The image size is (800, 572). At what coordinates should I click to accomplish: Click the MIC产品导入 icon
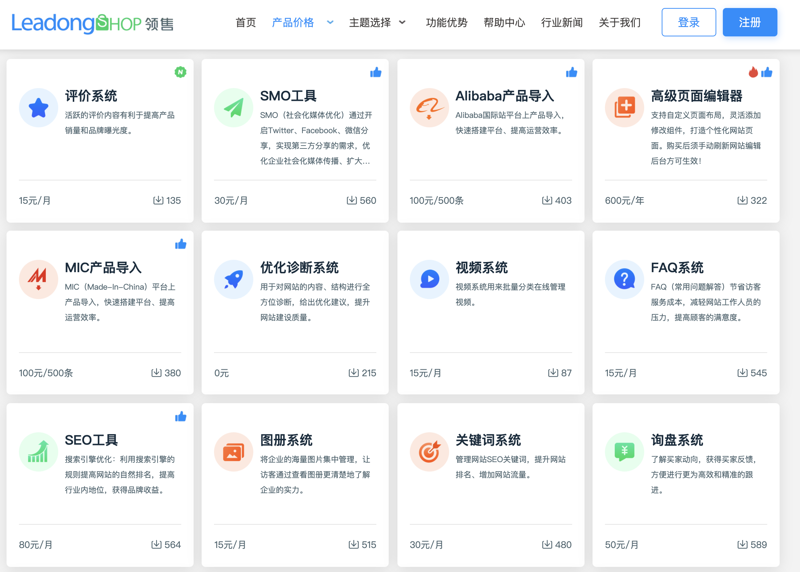click(38, 279)
